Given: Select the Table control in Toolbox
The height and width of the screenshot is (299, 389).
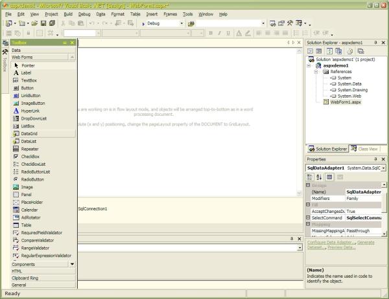Looking at the screenshot, I should [43, 225].
